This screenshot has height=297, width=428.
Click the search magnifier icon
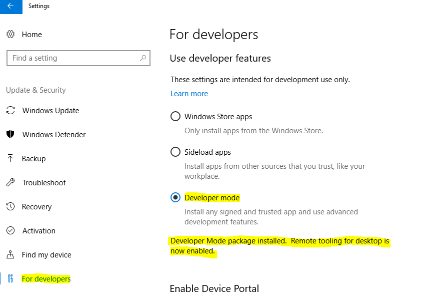tap(143, 58)
